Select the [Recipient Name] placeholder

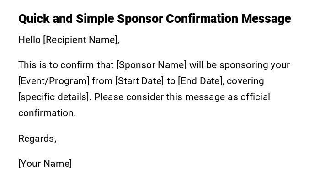click(x=81, y=40)
